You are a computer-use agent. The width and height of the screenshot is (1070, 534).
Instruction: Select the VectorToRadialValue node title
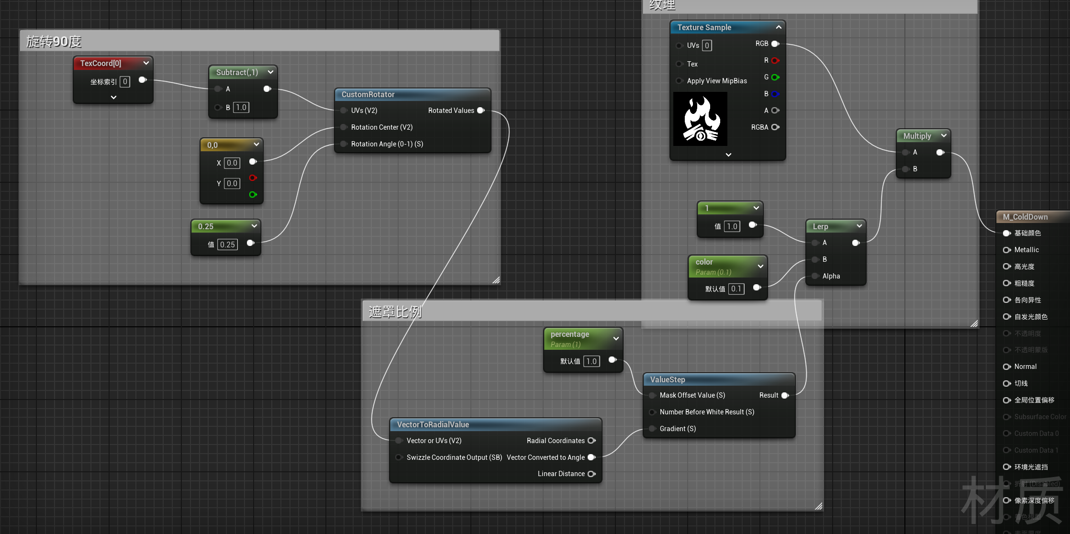click(433, 425)
